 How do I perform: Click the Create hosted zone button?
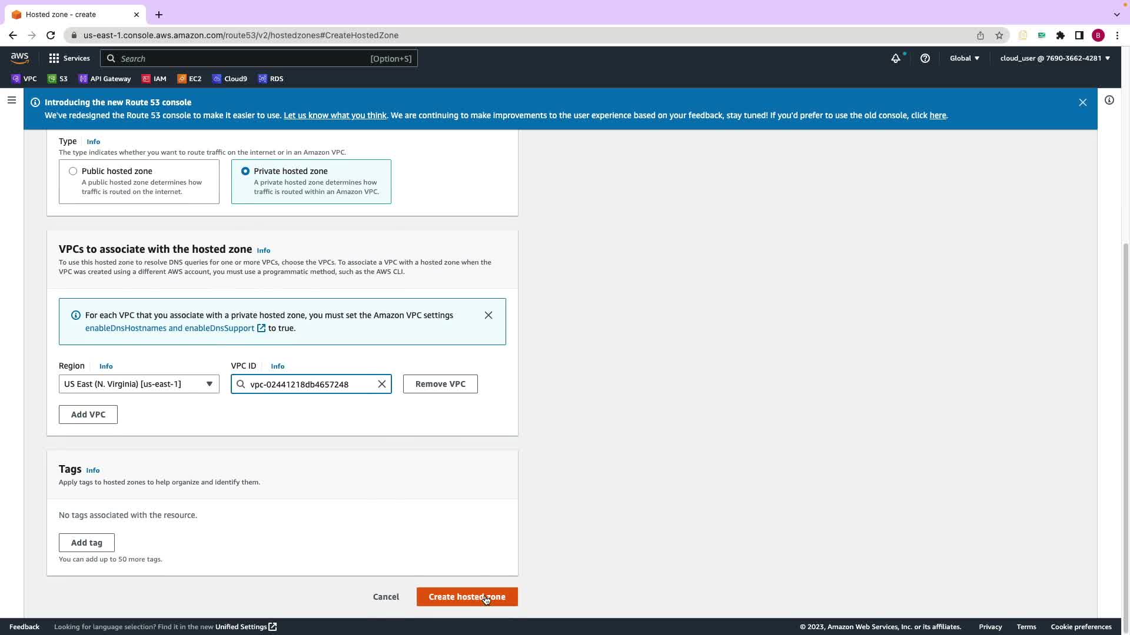click(x=466, y=597)
